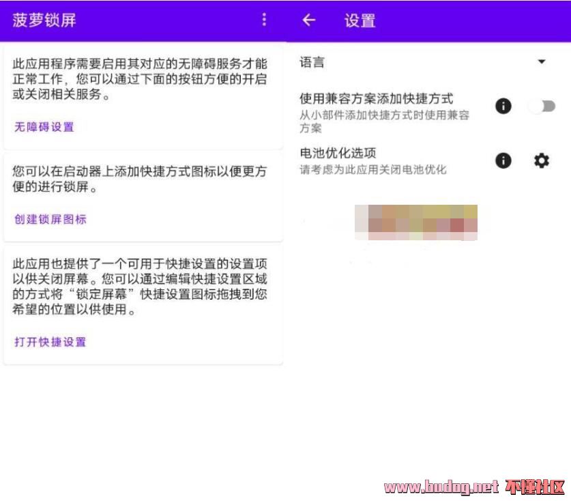Click the 设置 page title
Viewport: 571px width, 501px height.
click(360, 20)
